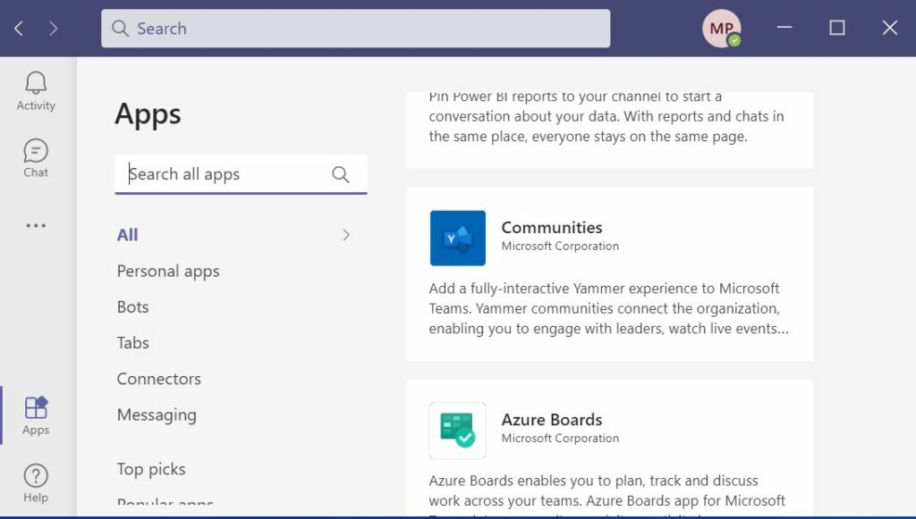Expand the All category chevron

click(346, 234)
